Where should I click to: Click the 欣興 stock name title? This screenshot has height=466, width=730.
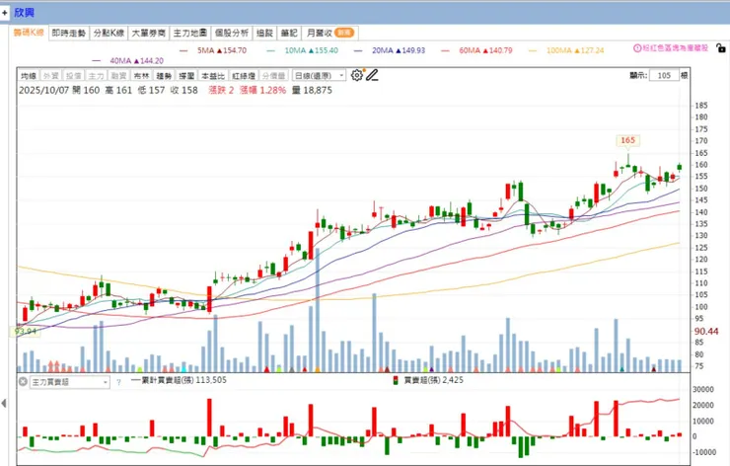(x=24, y=13)
